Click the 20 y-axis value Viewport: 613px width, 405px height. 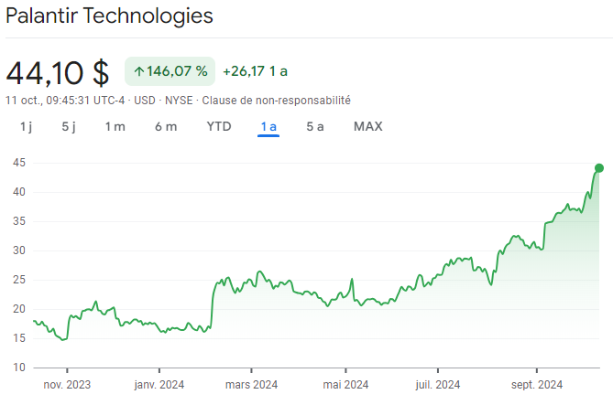[x=19, y=309]
